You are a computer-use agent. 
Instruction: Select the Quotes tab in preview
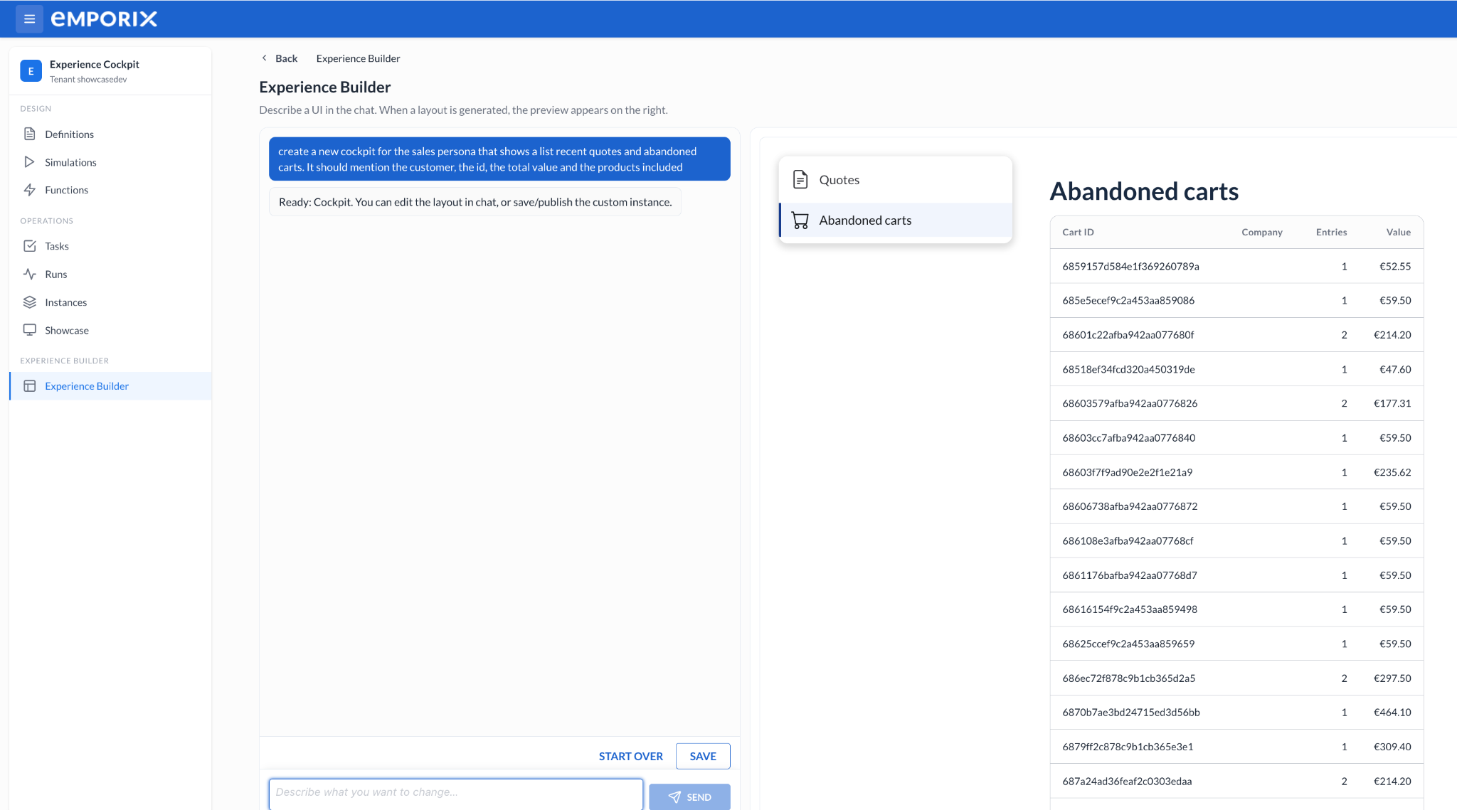[896, 180]
